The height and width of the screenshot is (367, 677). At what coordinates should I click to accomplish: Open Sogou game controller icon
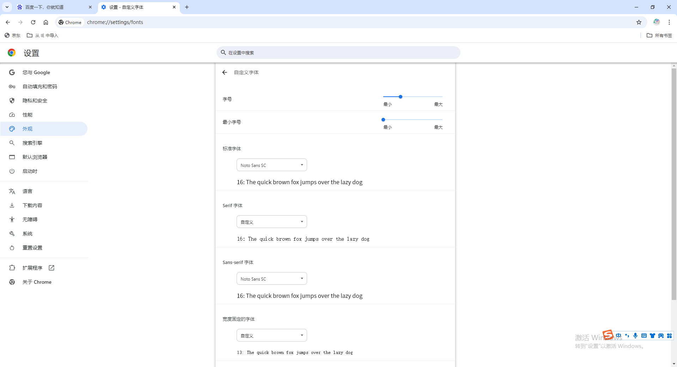(661, 336)
